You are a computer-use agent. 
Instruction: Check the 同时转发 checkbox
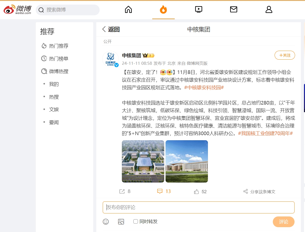pyautogui.click(x=136, y=221)
